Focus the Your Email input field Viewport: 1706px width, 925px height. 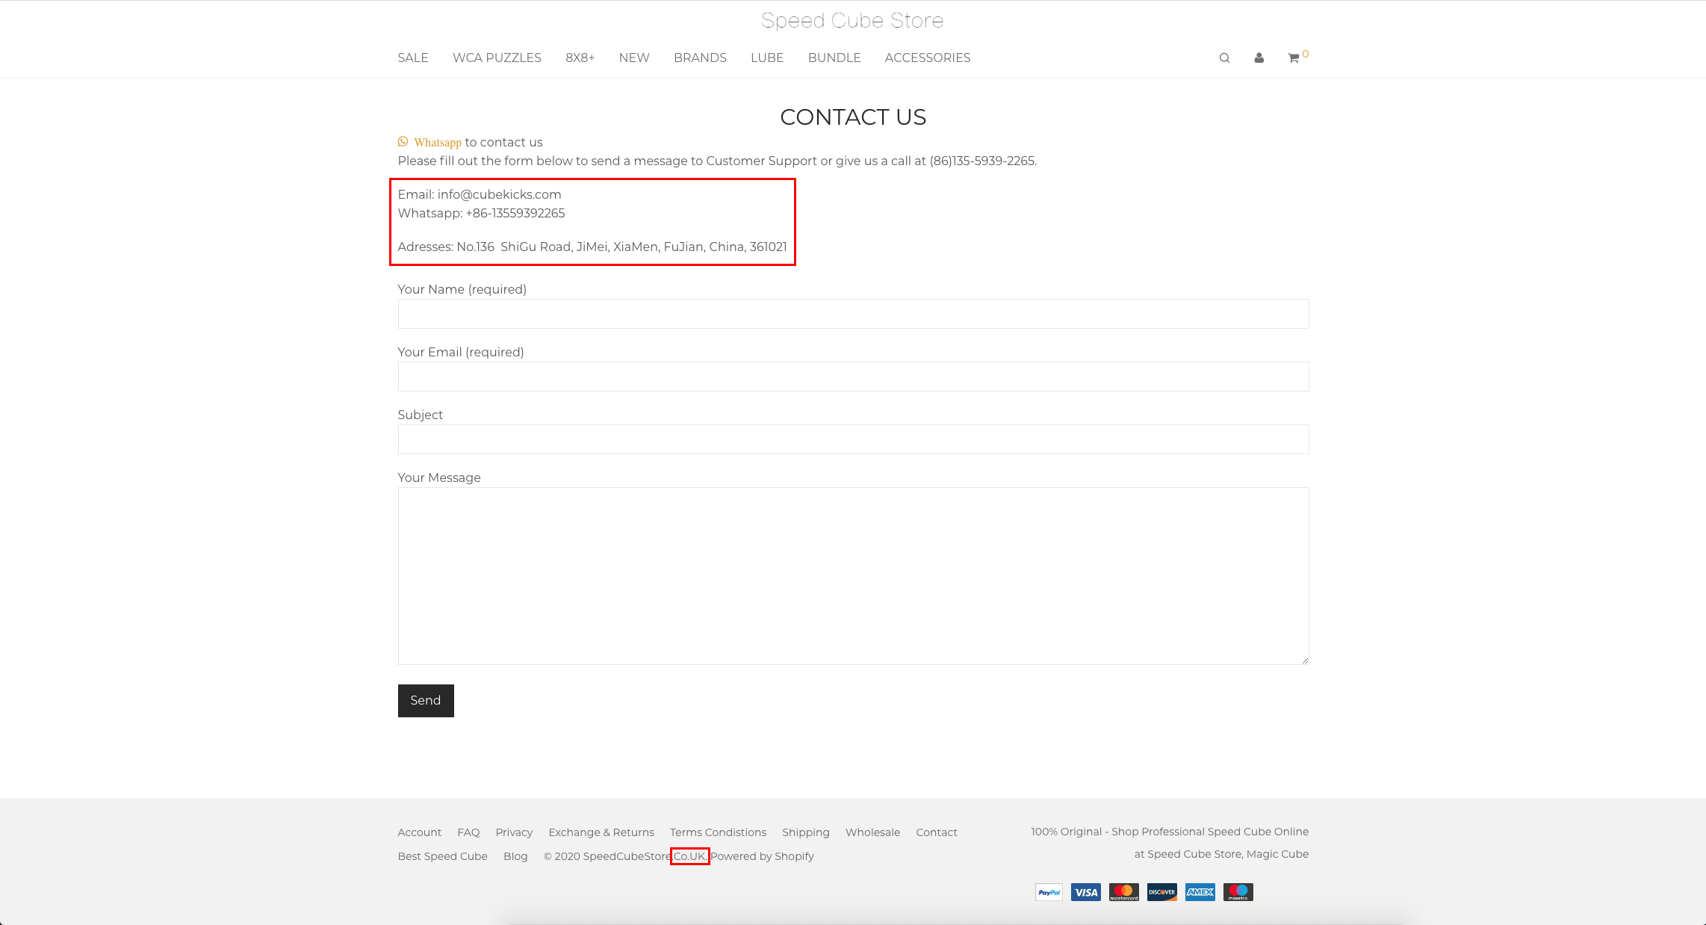853,377
